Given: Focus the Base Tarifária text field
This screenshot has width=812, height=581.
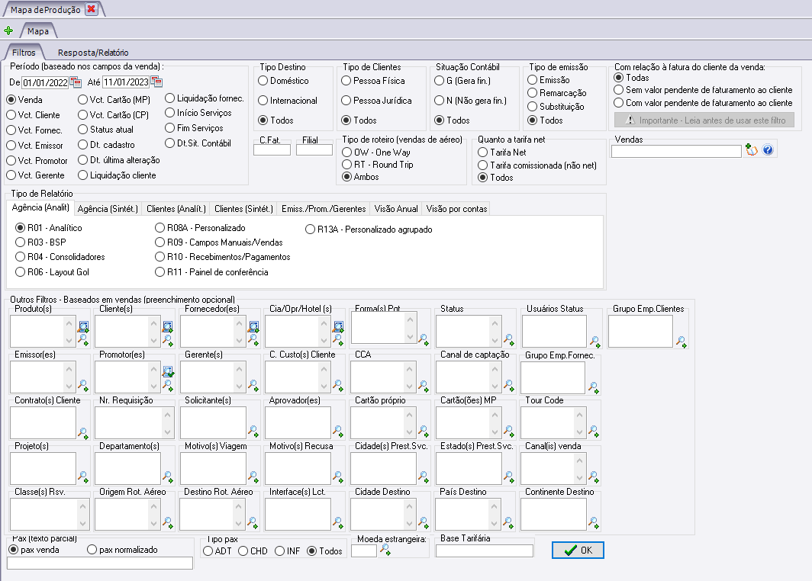Looking at the screenshot, I should (485, 551).
